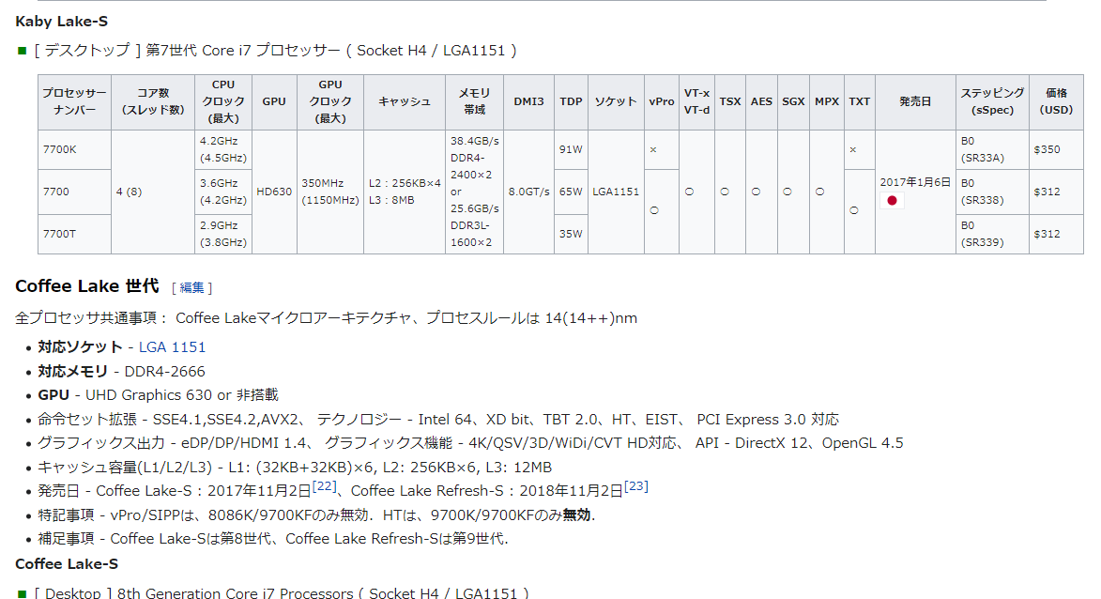Click the TXT column header
Viewport: 1101px width, 599px height.
click(860, 101)
